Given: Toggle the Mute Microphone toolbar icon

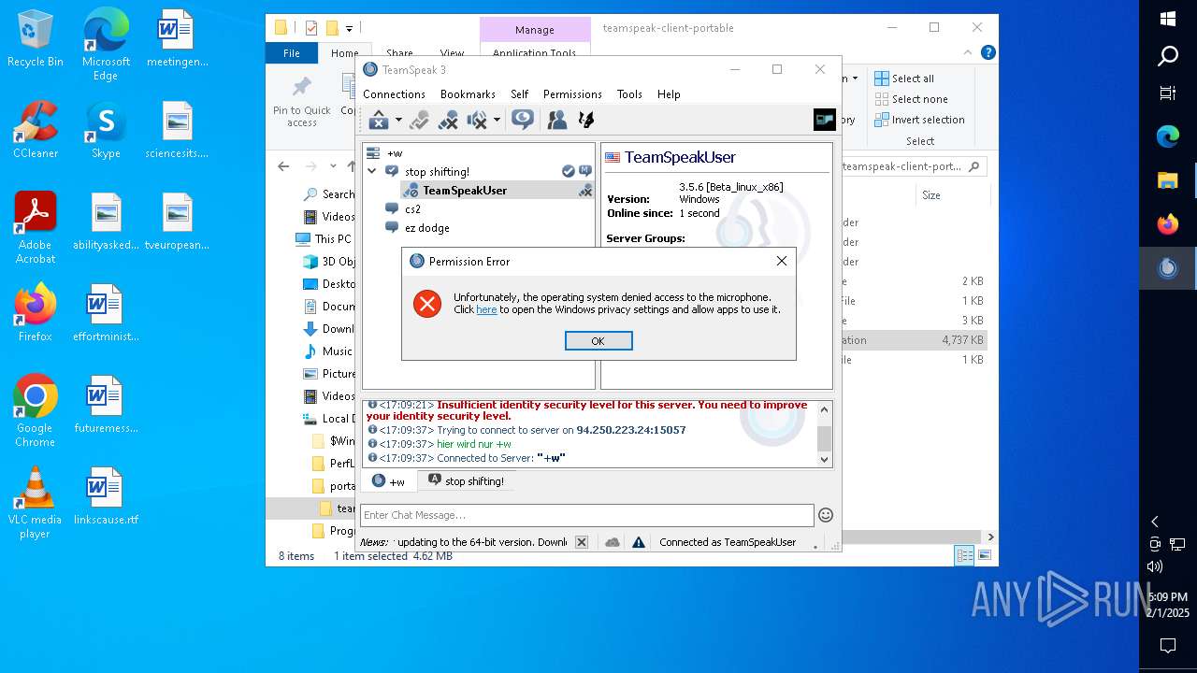Looking at the screenshot, I should point(449,120).
